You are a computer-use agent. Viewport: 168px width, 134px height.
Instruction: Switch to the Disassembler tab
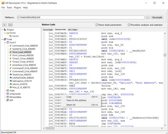tap(60, 30)
